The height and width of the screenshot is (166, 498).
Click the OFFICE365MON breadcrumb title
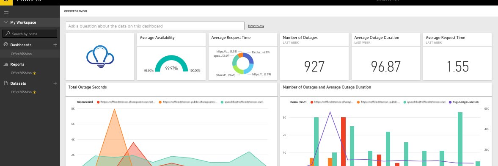pos(76,11)
